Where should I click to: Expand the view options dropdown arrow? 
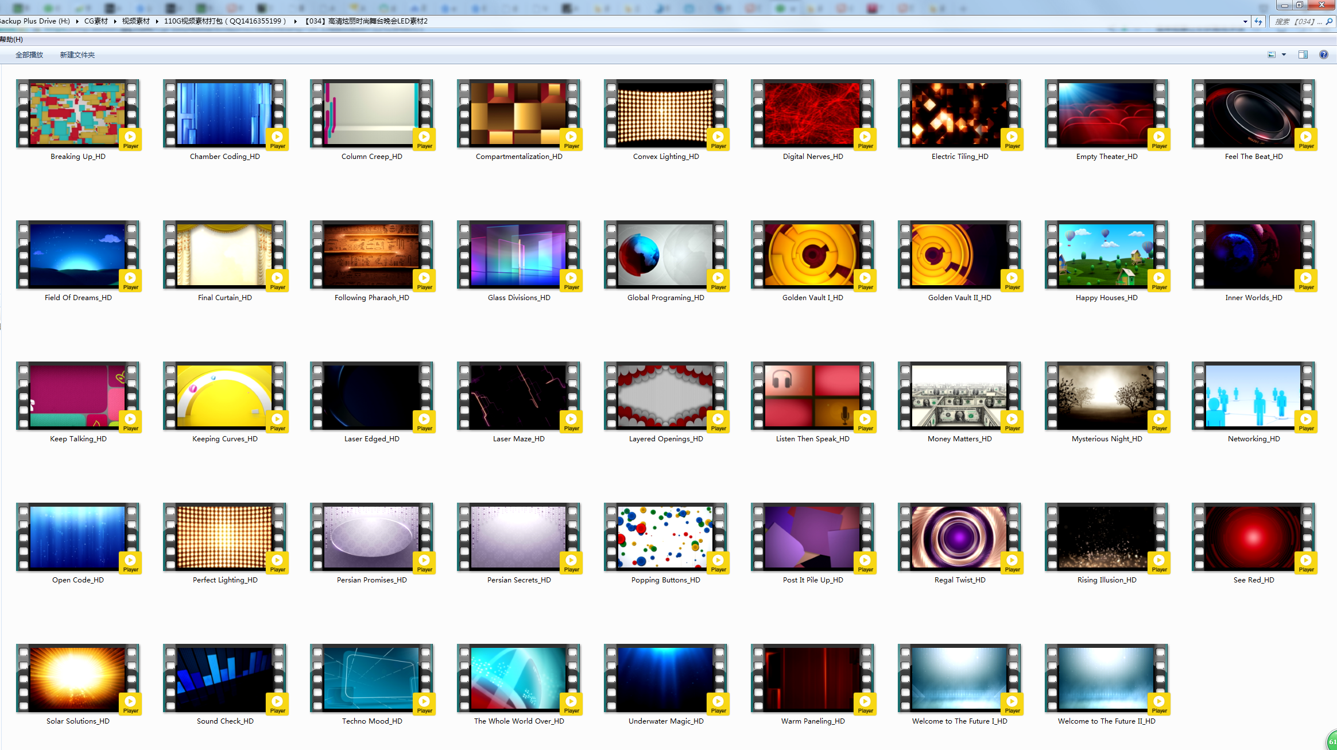(x=1284, y=55)
